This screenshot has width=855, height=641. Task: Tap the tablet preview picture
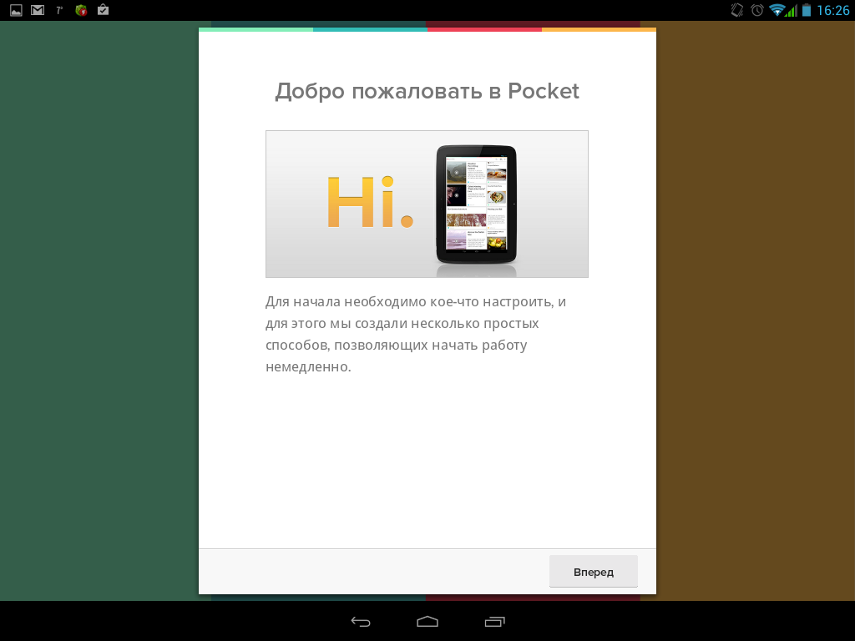(x=476, y=204)
